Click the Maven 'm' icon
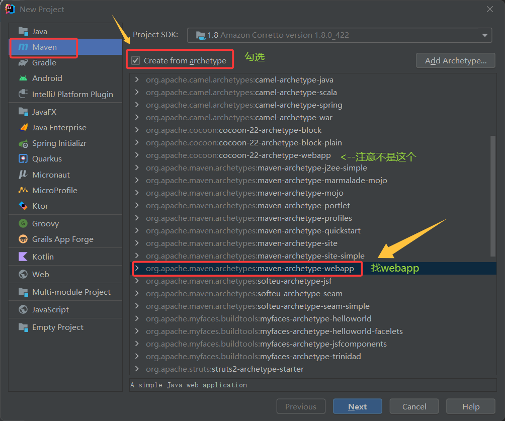505x421 pixels. [x=23, y=47]
